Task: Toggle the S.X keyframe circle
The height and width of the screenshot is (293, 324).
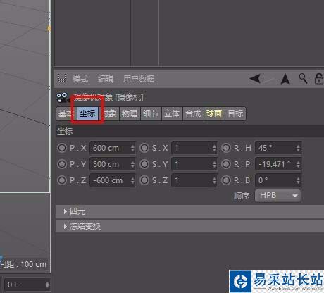Action: pos(144,148)
